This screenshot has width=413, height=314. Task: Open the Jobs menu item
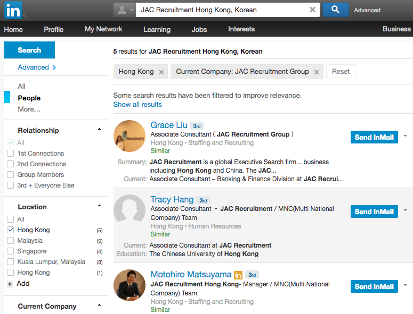[x=199, y=29]
